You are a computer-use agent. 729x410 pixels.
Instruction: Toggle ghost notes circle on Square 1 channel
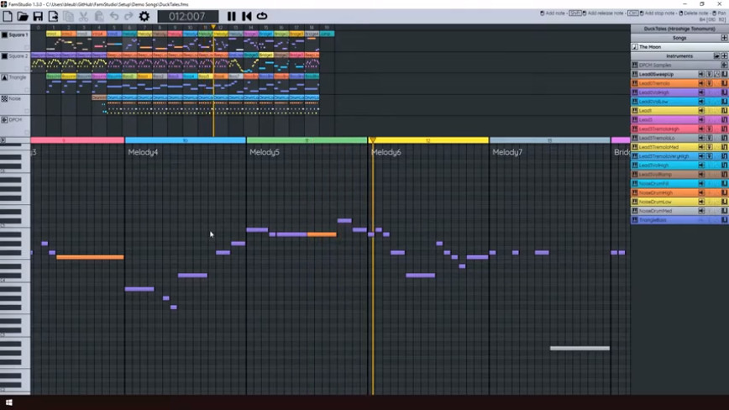(x=27, y=47)
